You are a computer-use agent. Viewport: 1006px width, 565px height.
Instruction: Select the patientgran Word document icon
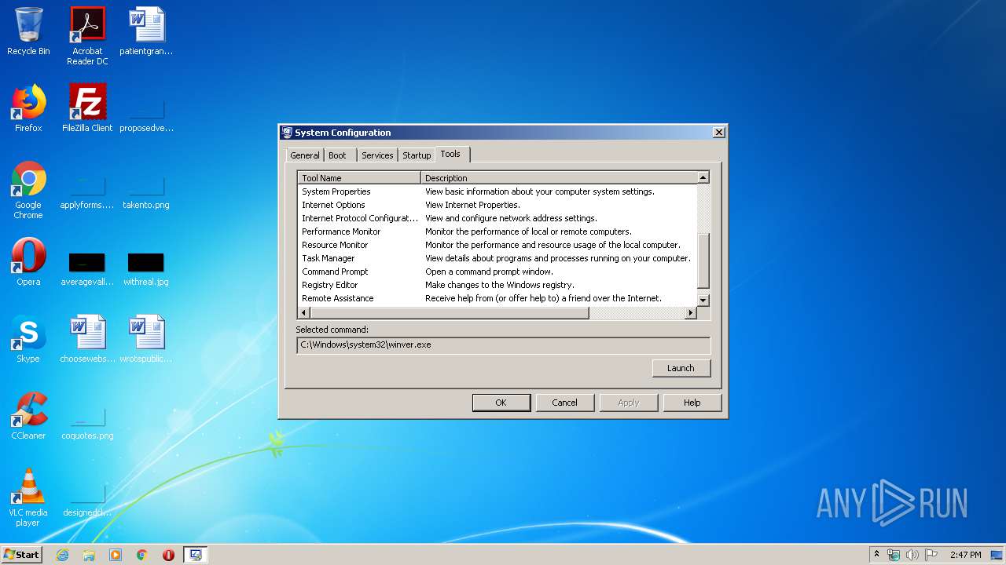click(146, 32)
